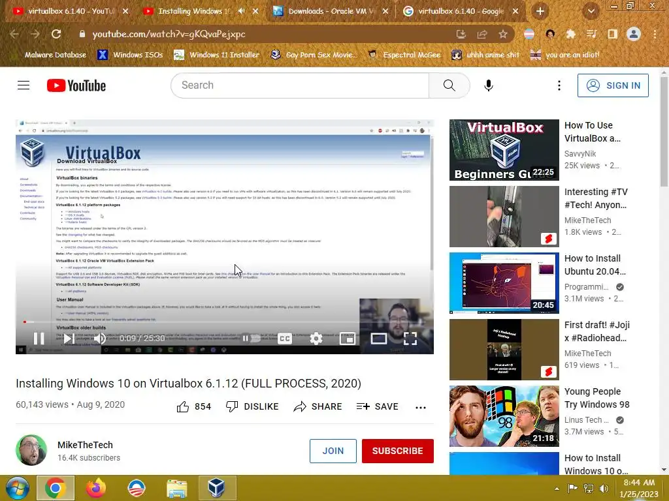Viewport: 669px width, 501px height.
Task: Mute the Installing Windows tab audio icon
Action: pos(241,11)
